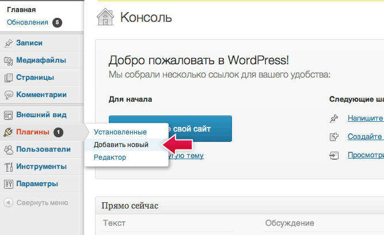The image size is (384, 235).
Task: Click the Мы собрали несколько ссылок text
Action: tap(219, 74)
